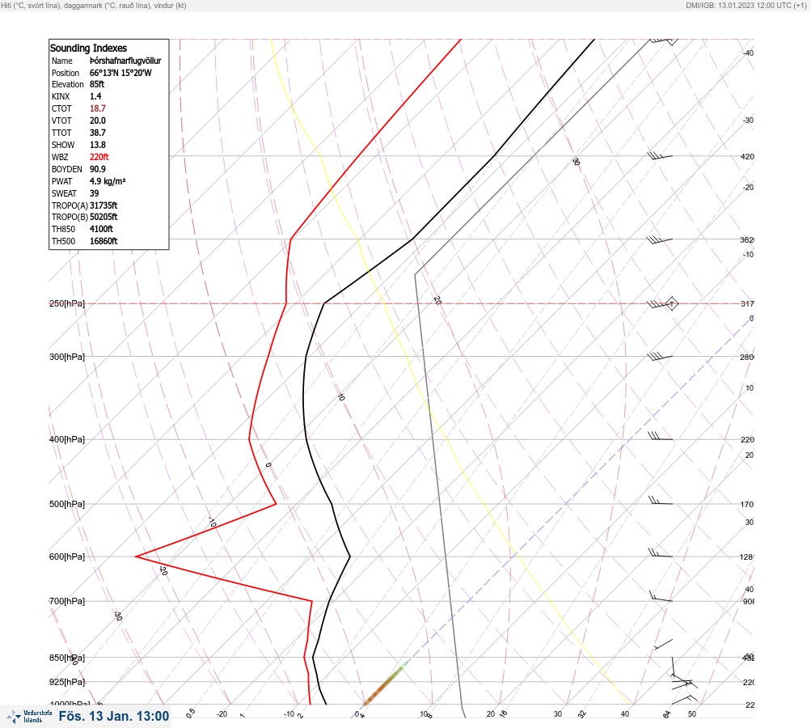Click the TTOT value 38.7
Image resolution: width=811 pixels, height=728 pixels.
click(97, 133)
